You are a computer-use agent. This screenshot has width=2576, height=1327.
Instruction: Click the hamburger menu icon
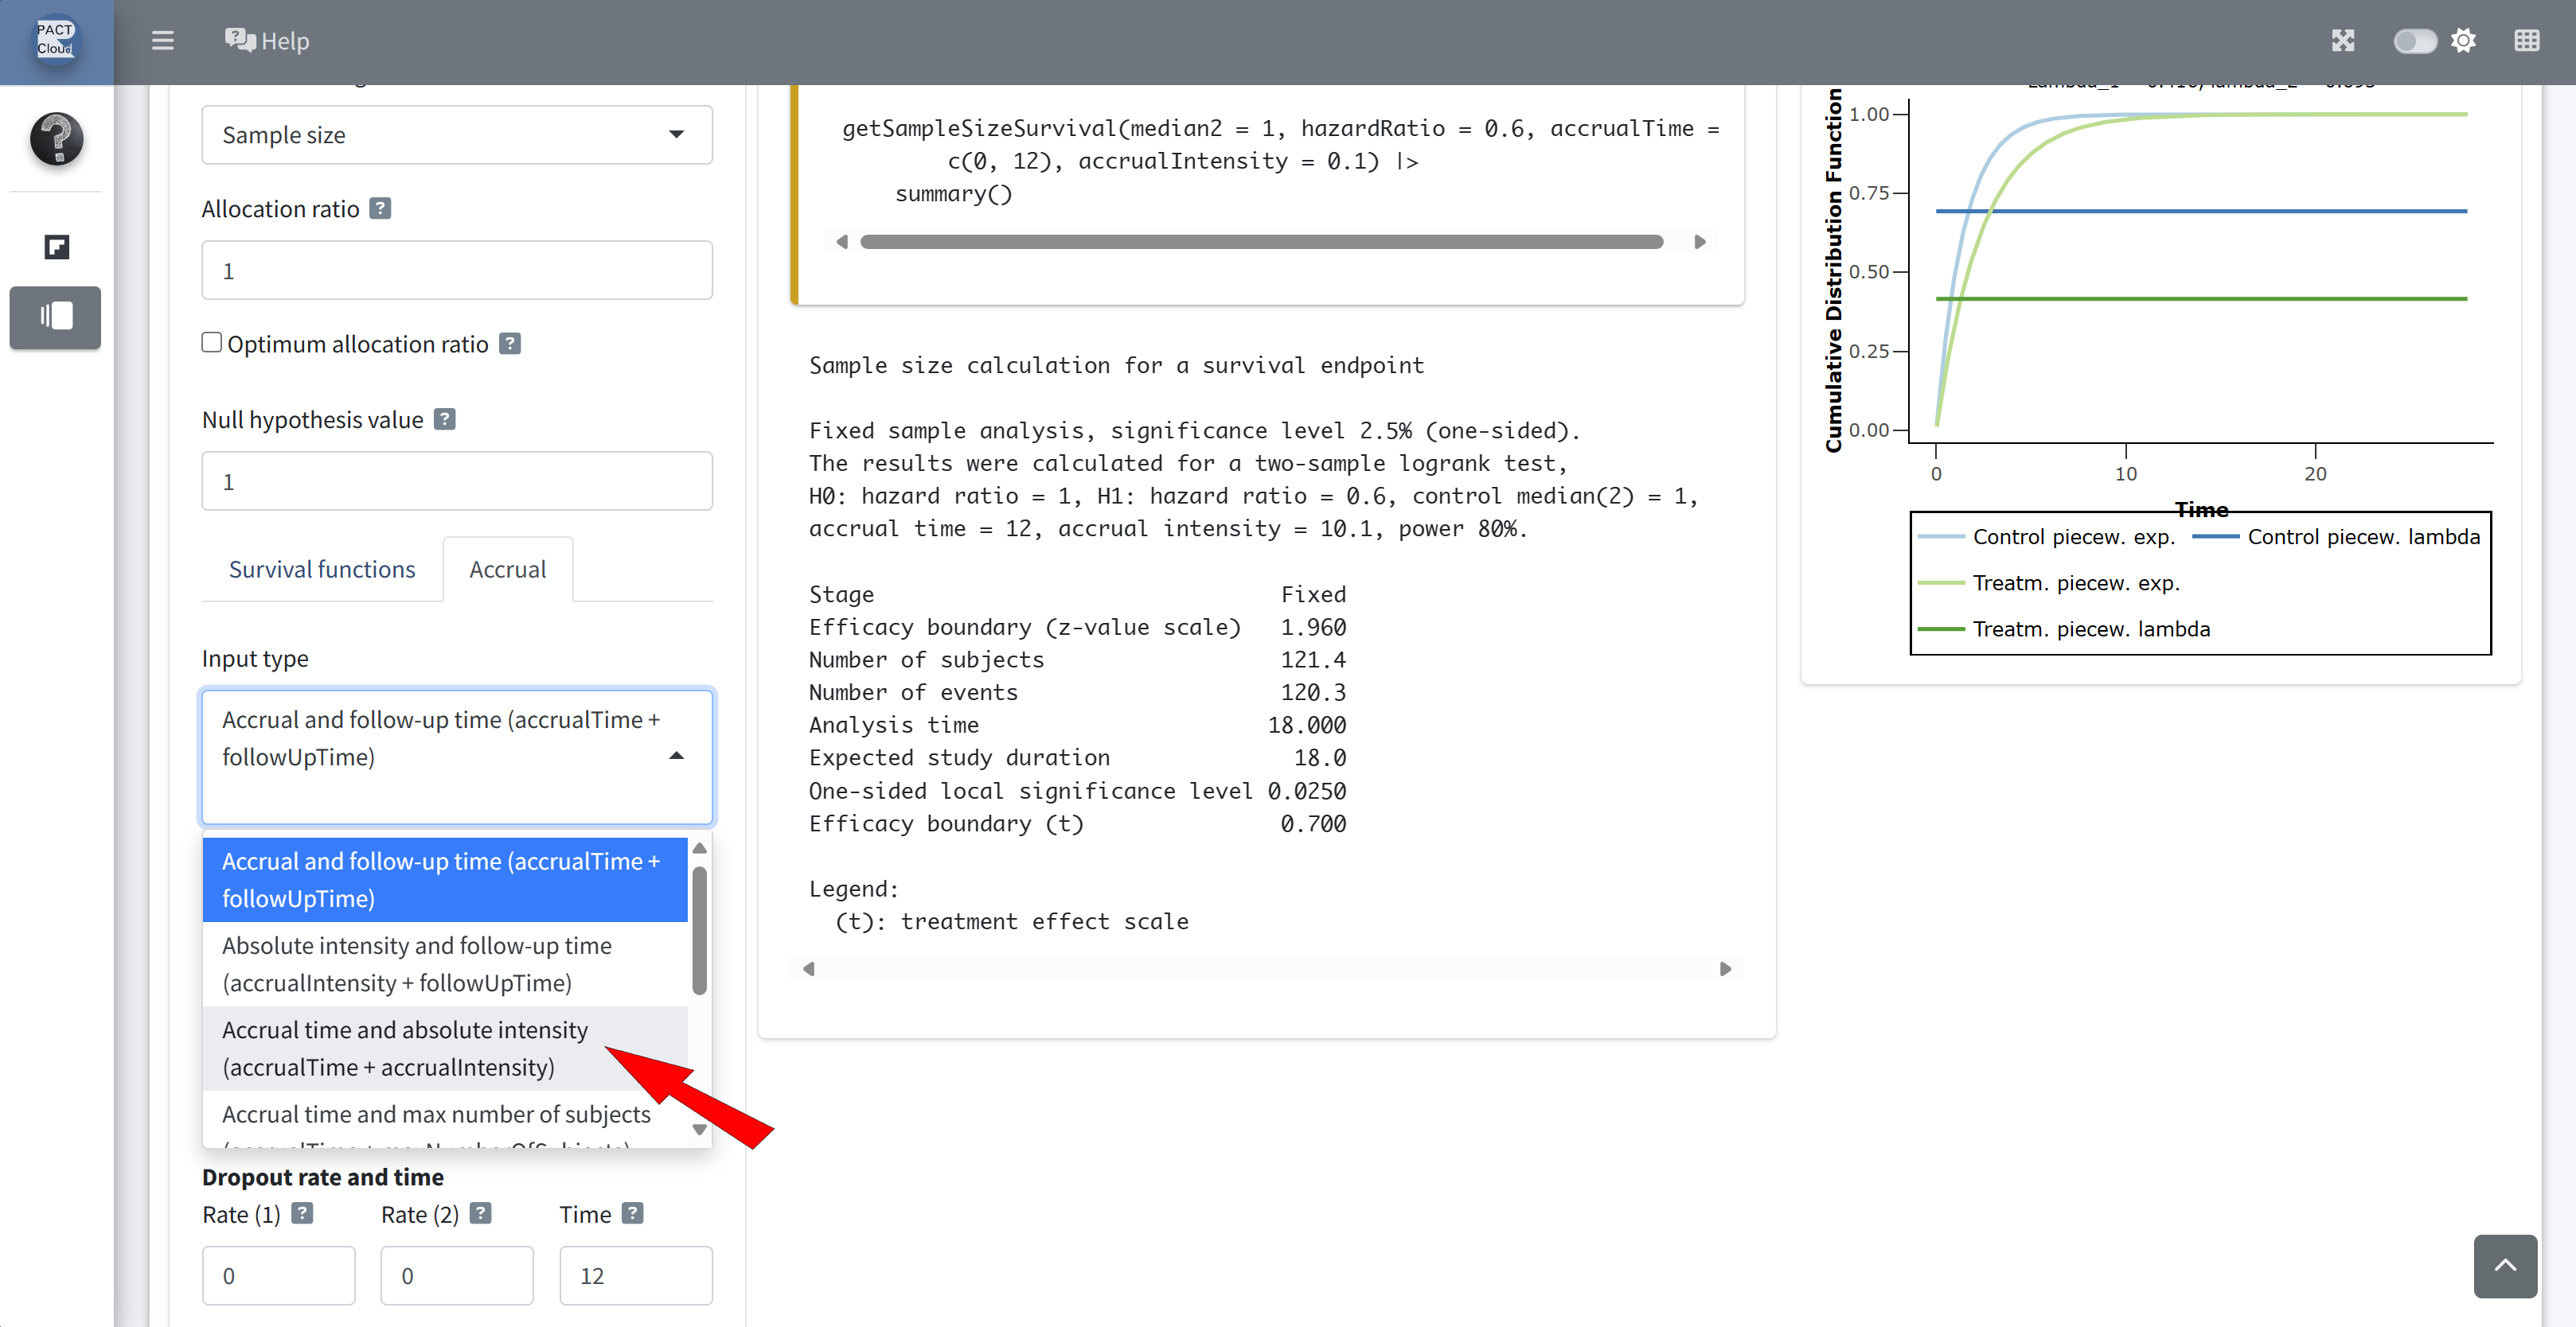(162, 41)
